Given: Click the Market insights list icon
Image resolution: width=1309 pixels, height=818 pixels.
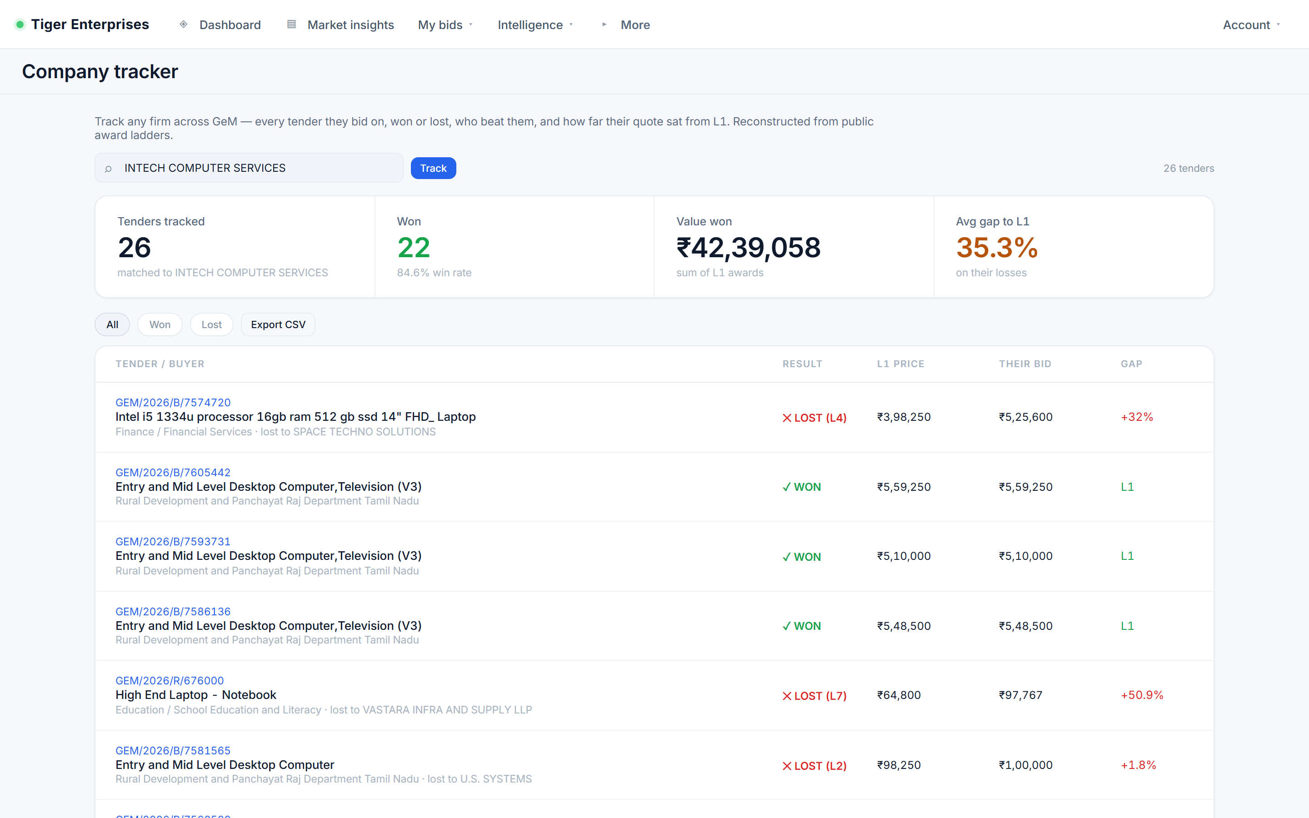Looking at the screenshot, I should (x=291, y=25).
